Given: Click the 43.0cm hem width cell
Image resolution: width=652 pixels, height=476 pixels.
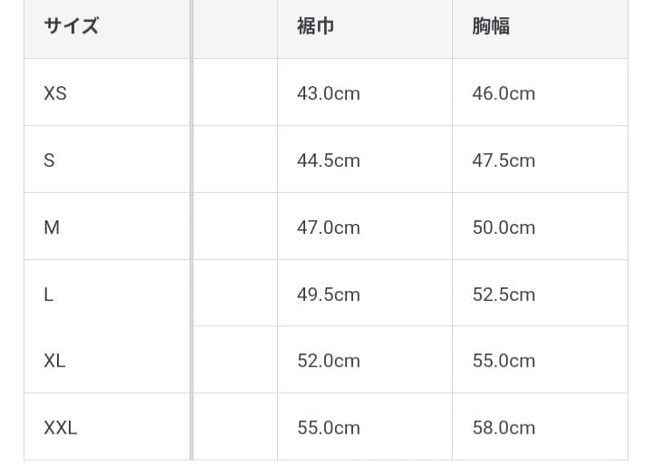Looking at the screenshot, I should (329, 93).
